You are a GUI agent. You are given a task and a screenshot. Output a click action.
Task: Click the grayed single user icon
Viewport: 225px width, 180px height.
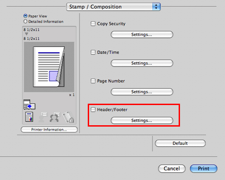click(43, 117)
